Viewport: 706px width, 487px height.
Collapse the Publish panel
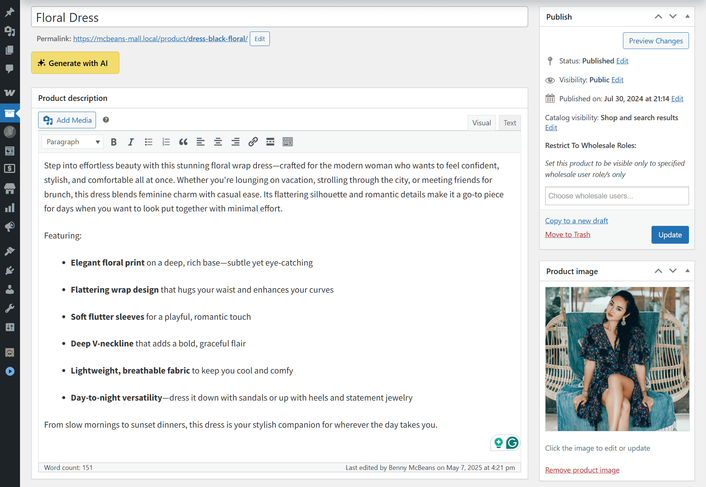[687, 17]
